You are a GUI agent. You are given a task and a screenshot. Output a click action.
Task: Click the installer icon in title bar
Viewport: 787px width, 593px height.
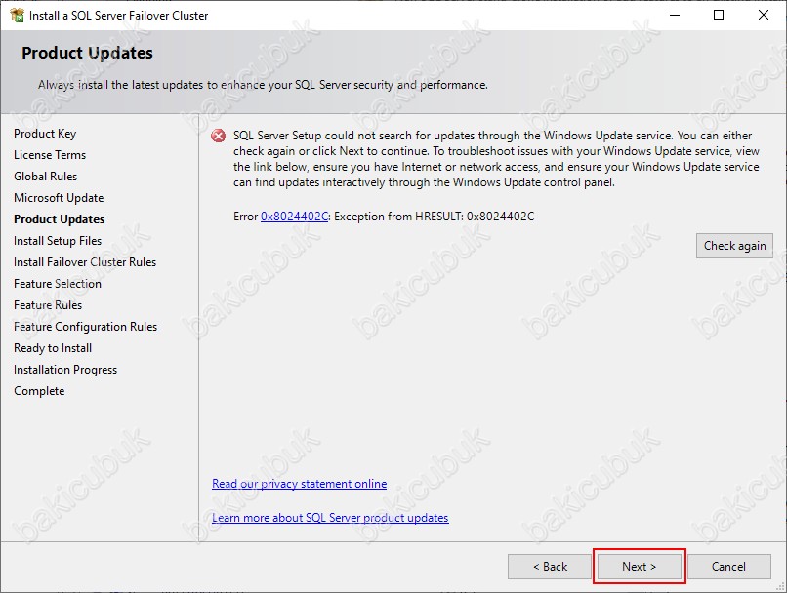point(17,15)
